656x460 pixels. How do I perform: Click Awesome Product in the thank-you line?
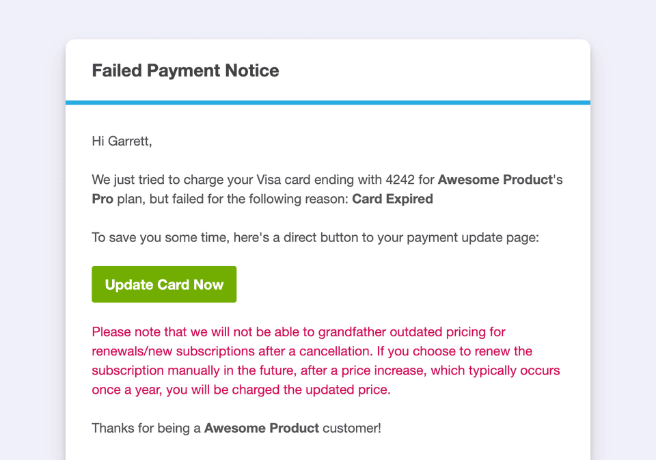click(261, 429)
